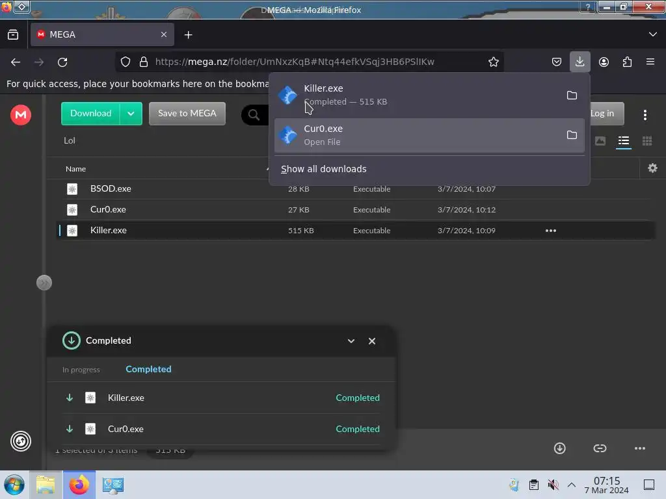This screenshot has width=666, height=499.
Task: Open Windows Start menu orb
Action: coord(14,485)
